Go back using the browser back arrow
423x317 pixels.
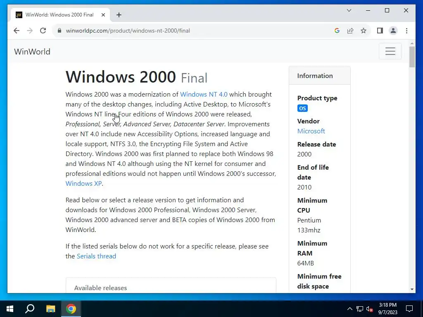(17, 31)
